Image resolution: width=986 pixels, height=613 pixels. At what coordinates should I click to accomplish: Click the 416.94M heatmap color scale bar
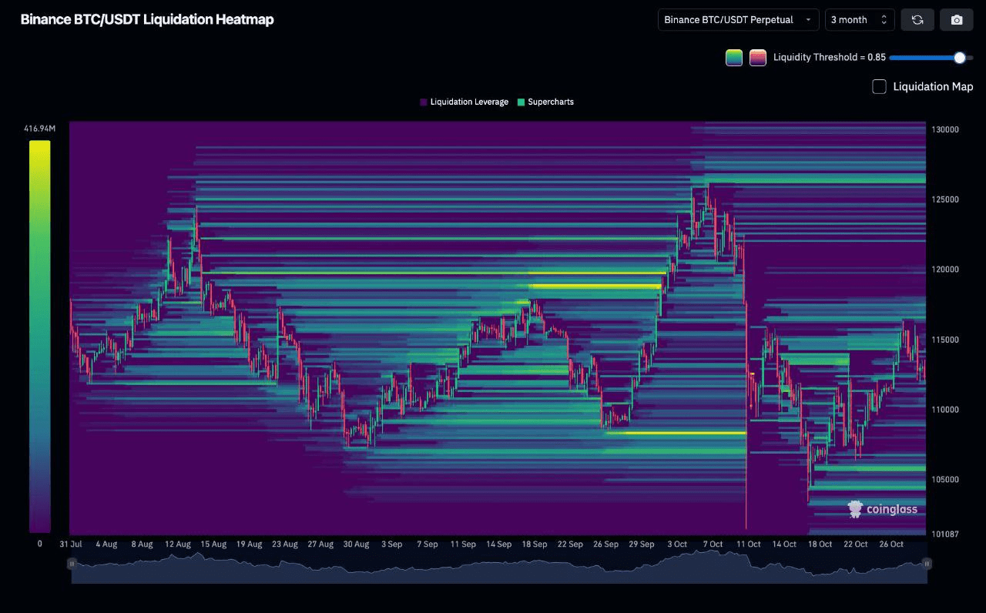(39, 336)
